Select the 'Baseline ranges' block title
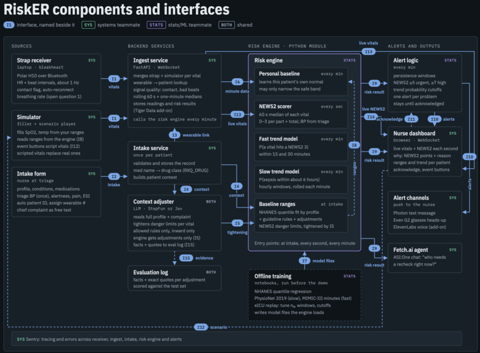Image resolution: width=480 pixels, height=353 pixels. pyautogui.click(x=277, y=204)
